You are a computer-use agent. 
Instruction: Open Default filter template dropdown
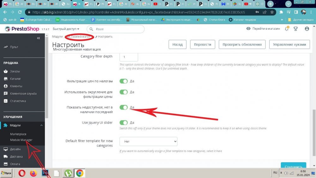[148, 142]
